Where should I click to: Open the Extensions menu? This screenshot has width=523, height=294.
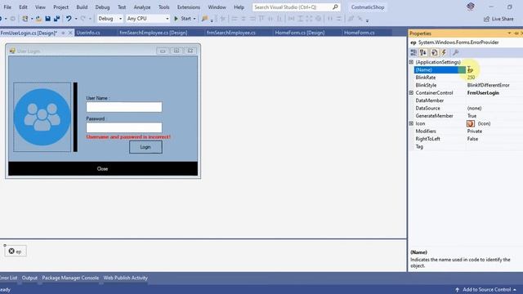[189, 7]
